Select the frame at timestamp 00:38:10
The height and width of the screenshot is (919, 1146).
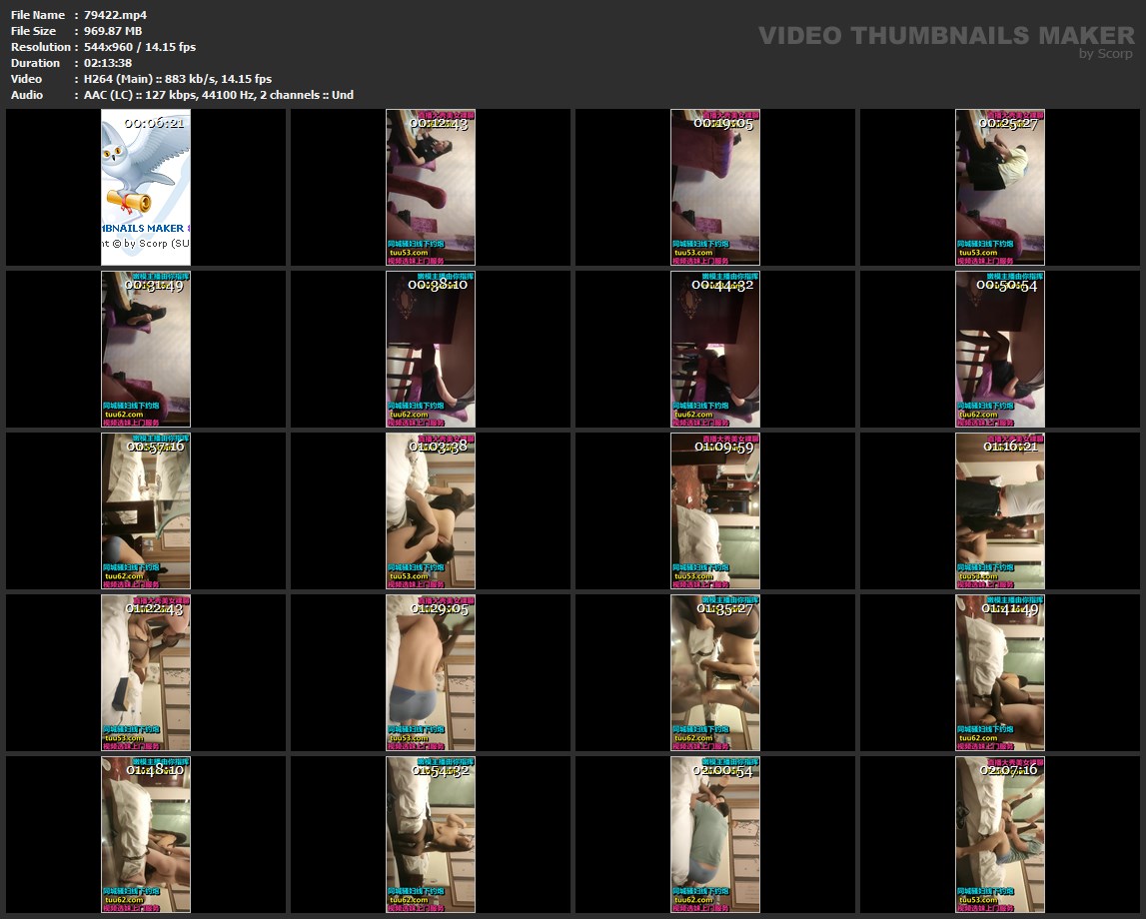431,349
